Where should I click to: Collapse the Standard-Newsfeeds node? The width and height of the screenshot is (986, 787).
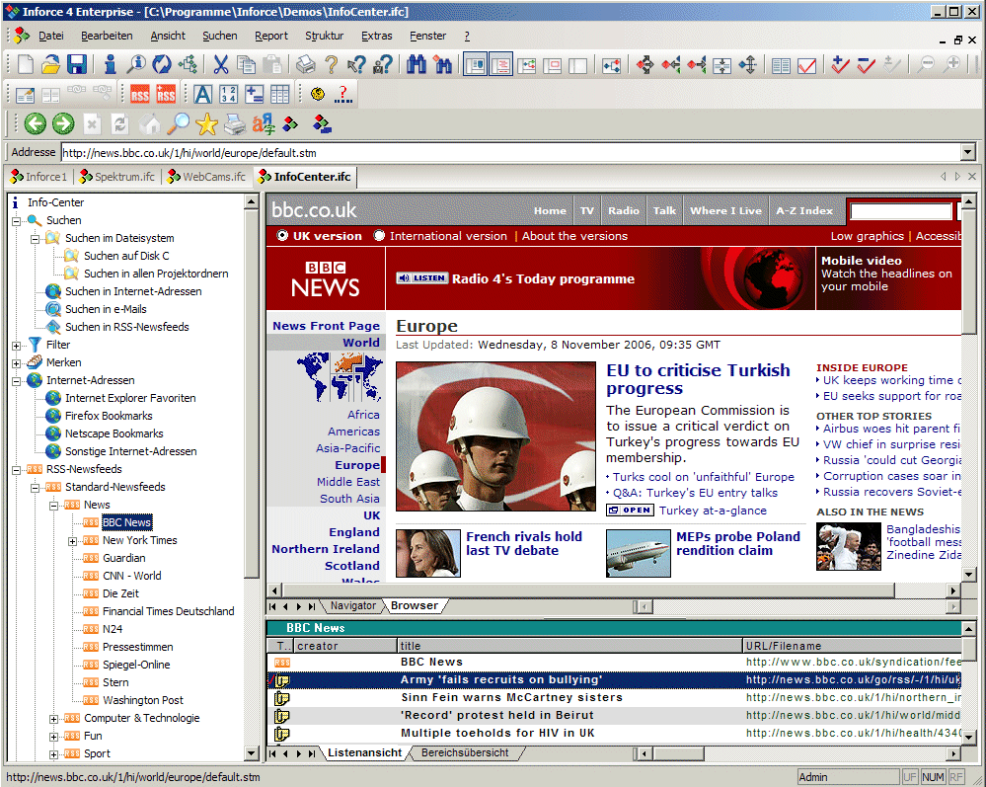pyautogui.click(x=36, y=488)
